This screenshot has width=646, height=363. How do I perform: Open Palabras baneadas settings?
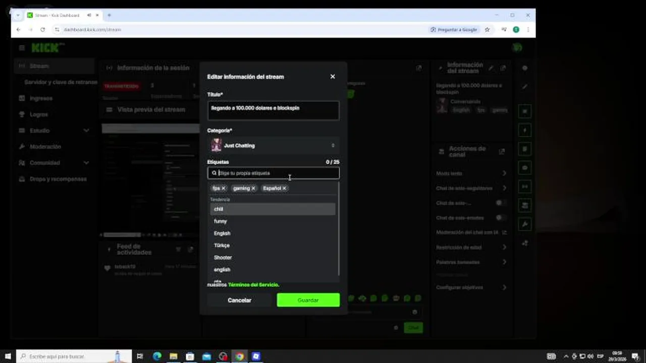point(471,262)
